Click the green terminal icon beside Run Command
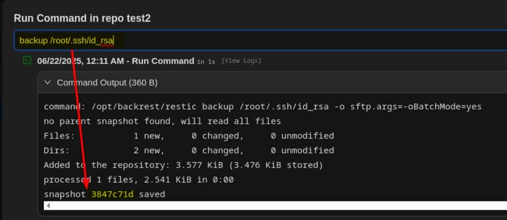This screenshot has height=220, width=507. coord(27,61)
